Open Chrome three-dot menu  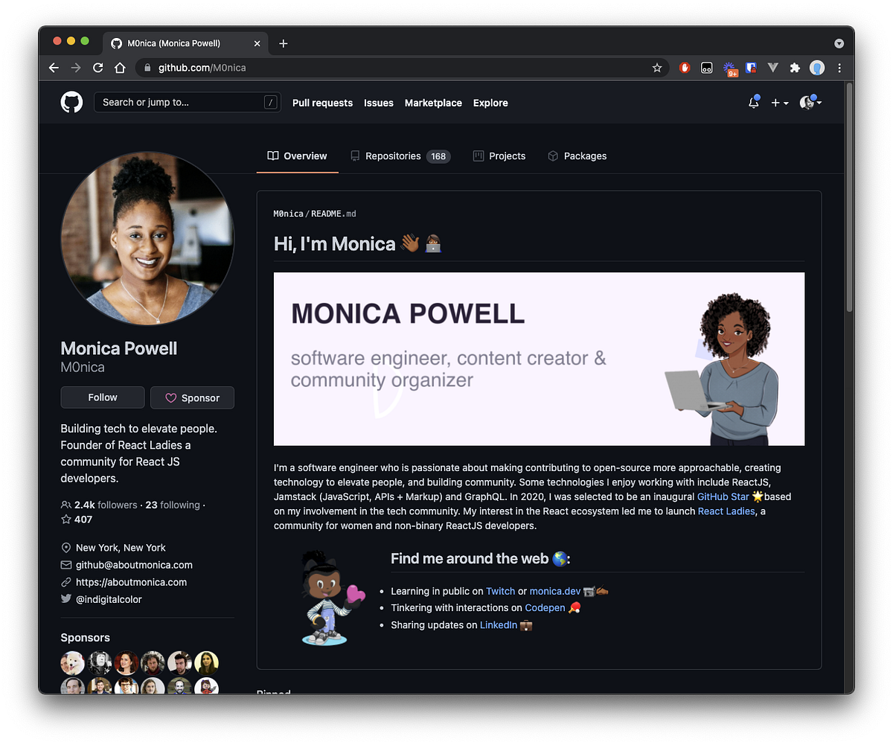pyautogui.click(x=839, y=68)
